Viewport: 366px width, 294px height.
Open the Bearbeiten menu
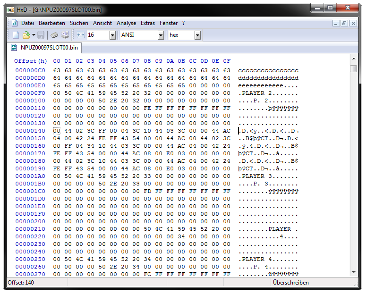pyautogui.click(x=52, y=23)
